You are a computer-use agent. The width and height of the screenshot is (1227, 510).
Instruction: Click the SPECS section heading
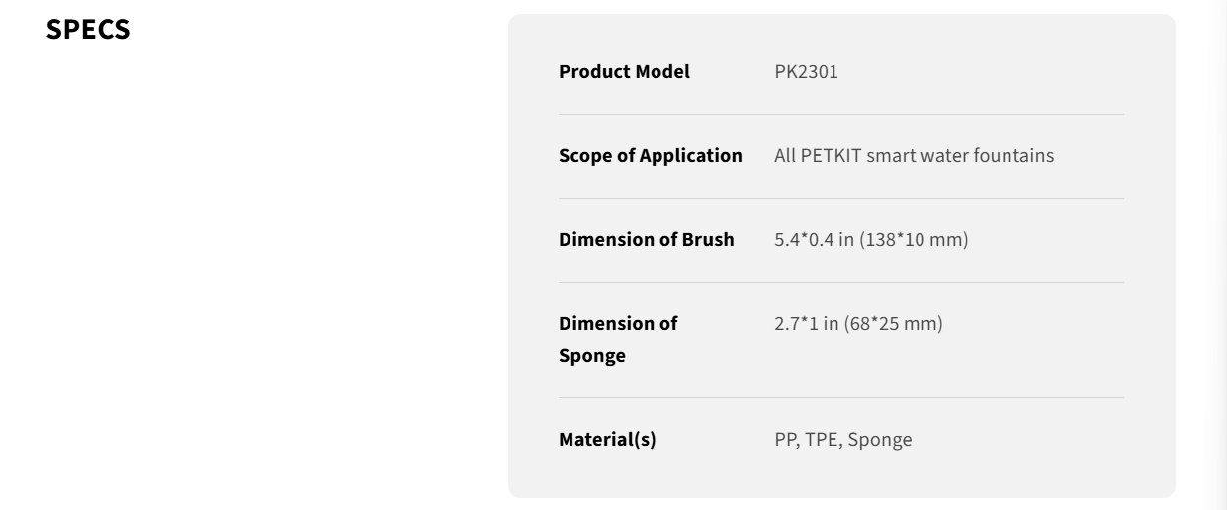(88, 30)
